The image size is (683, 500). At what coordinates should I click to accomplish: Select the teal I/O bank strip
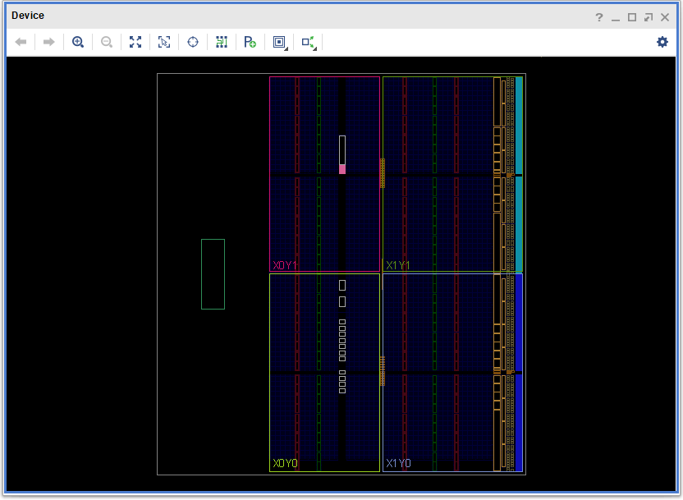tap(519, 174)
